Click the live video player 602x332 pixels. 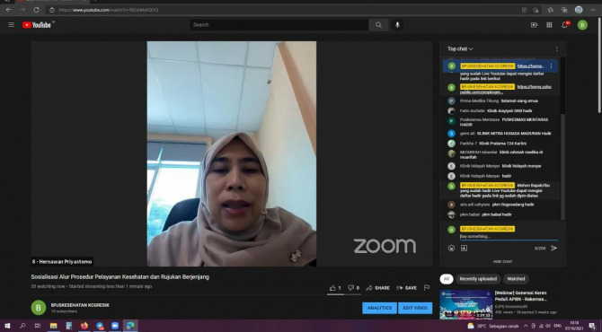232,153
